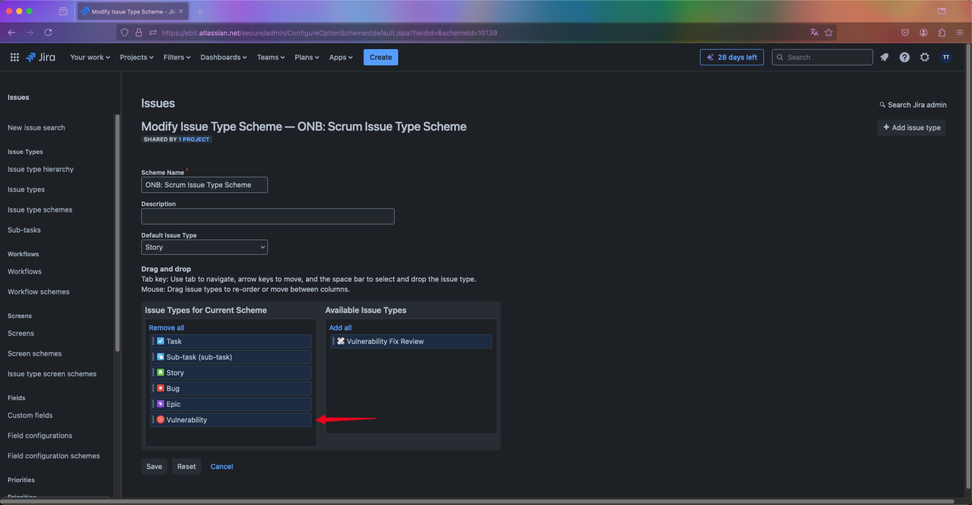
Task: Click the Remove all link
Action: pos(166,327)
